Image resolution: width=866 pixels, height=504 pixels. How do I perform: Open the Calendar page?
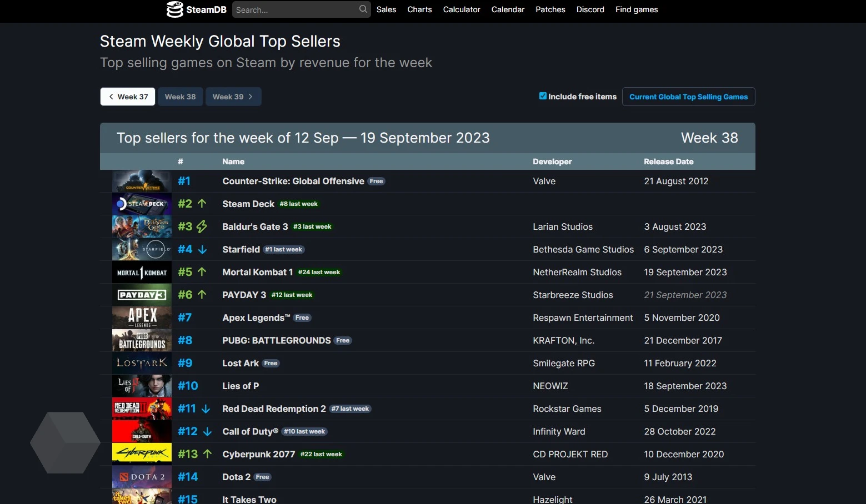pyautogui.click(x=508, y=9)
